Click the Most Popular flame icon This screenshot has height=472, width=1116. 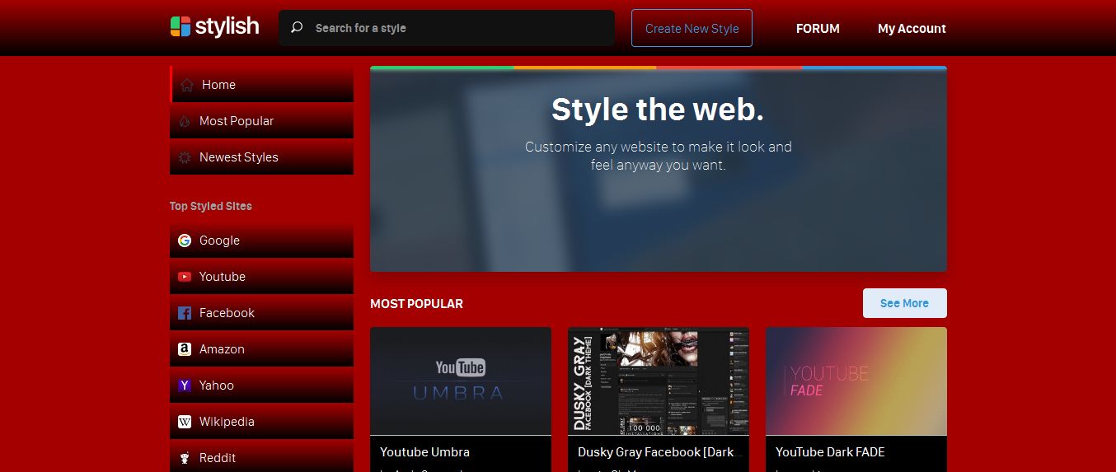pos(185,121)
